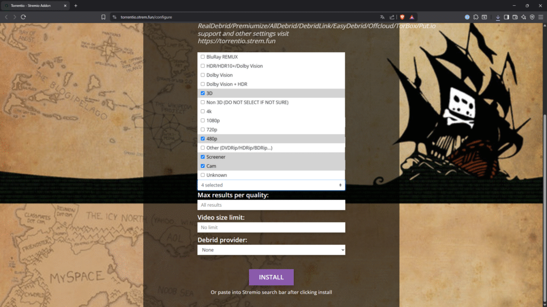Minimize the browser window
Screen dimensions: 547x307
point(514,5)
